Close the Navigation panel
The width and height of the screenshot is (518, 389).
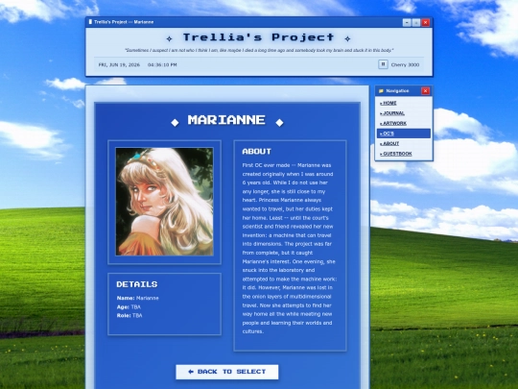point(426,90)
